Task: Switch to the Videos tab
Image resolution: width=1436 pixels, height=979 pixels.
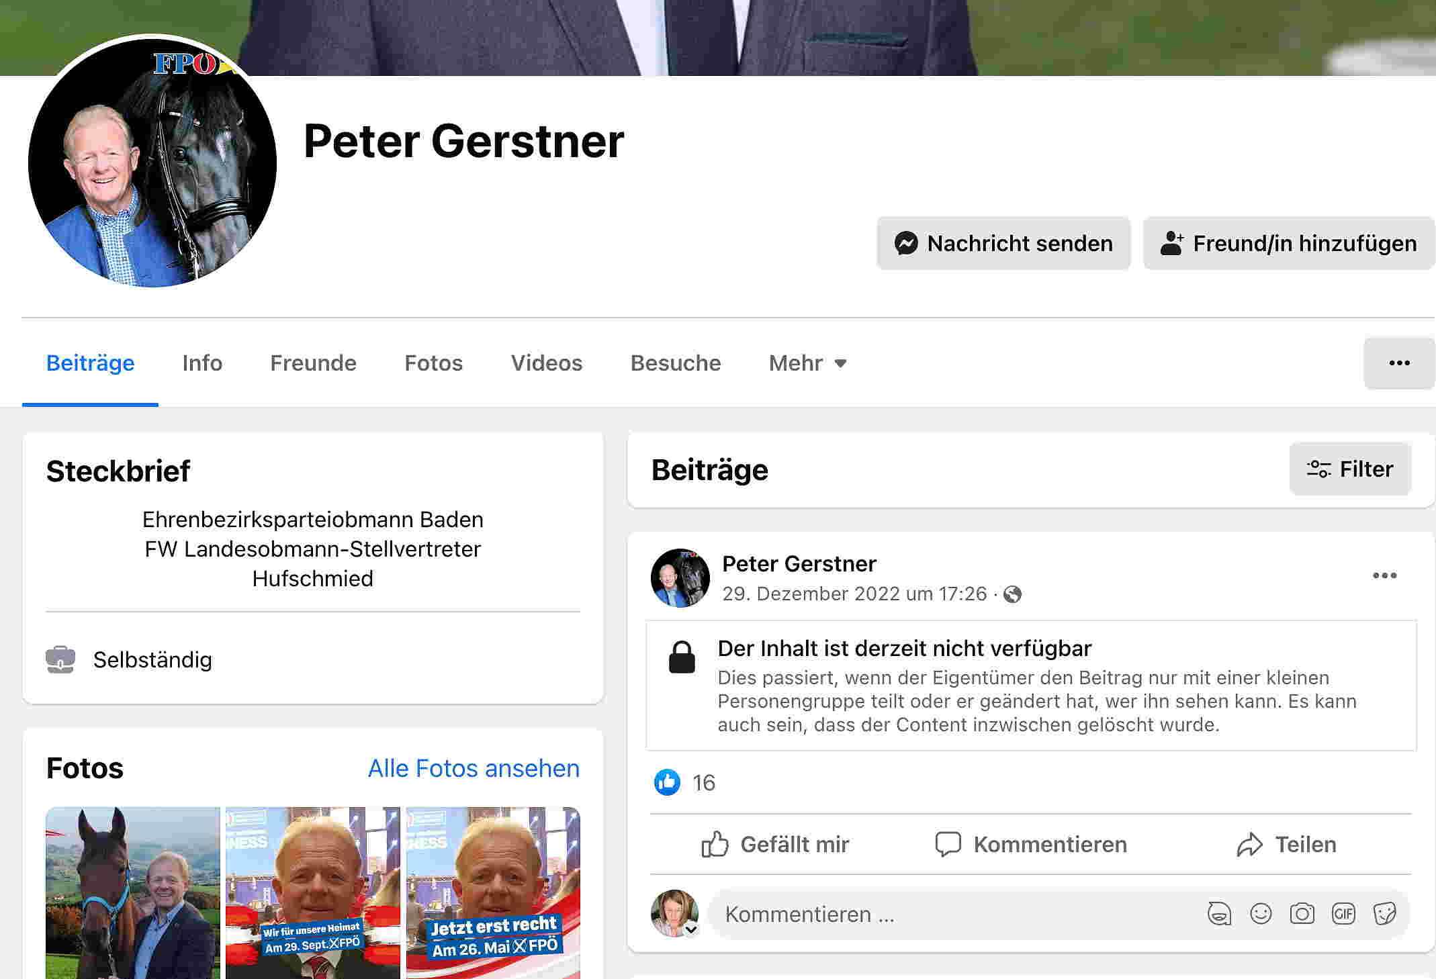Action: pyautogui.click(x=547, y=363)
